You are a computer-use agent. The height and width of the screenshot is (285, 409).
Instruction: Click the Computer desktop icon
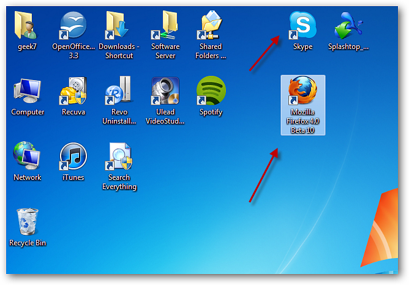tap(27, 91)
